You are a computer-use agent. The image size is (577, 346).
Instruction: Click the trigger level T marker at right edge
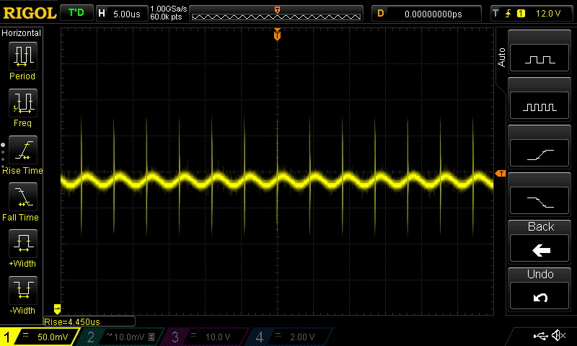tap(501, 173)
